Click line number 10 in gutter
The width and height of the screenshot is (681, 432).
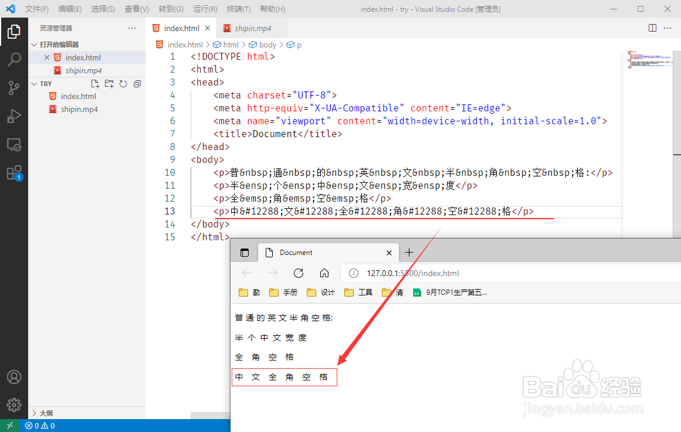pos(170,173)
